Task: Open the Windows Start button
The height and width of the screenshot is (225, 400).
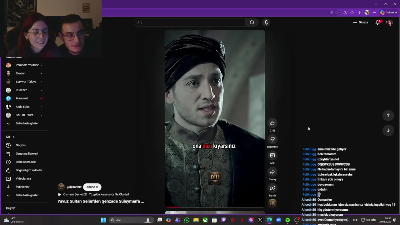Action: [x=103, y=220]
